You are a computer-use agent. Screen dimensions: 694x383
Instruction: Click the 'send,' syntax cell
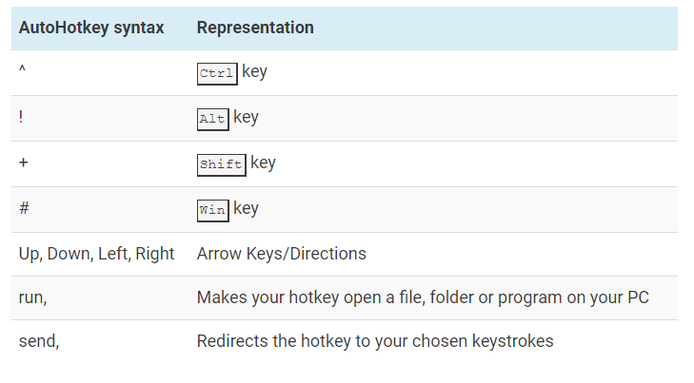[x=39, y=341]
